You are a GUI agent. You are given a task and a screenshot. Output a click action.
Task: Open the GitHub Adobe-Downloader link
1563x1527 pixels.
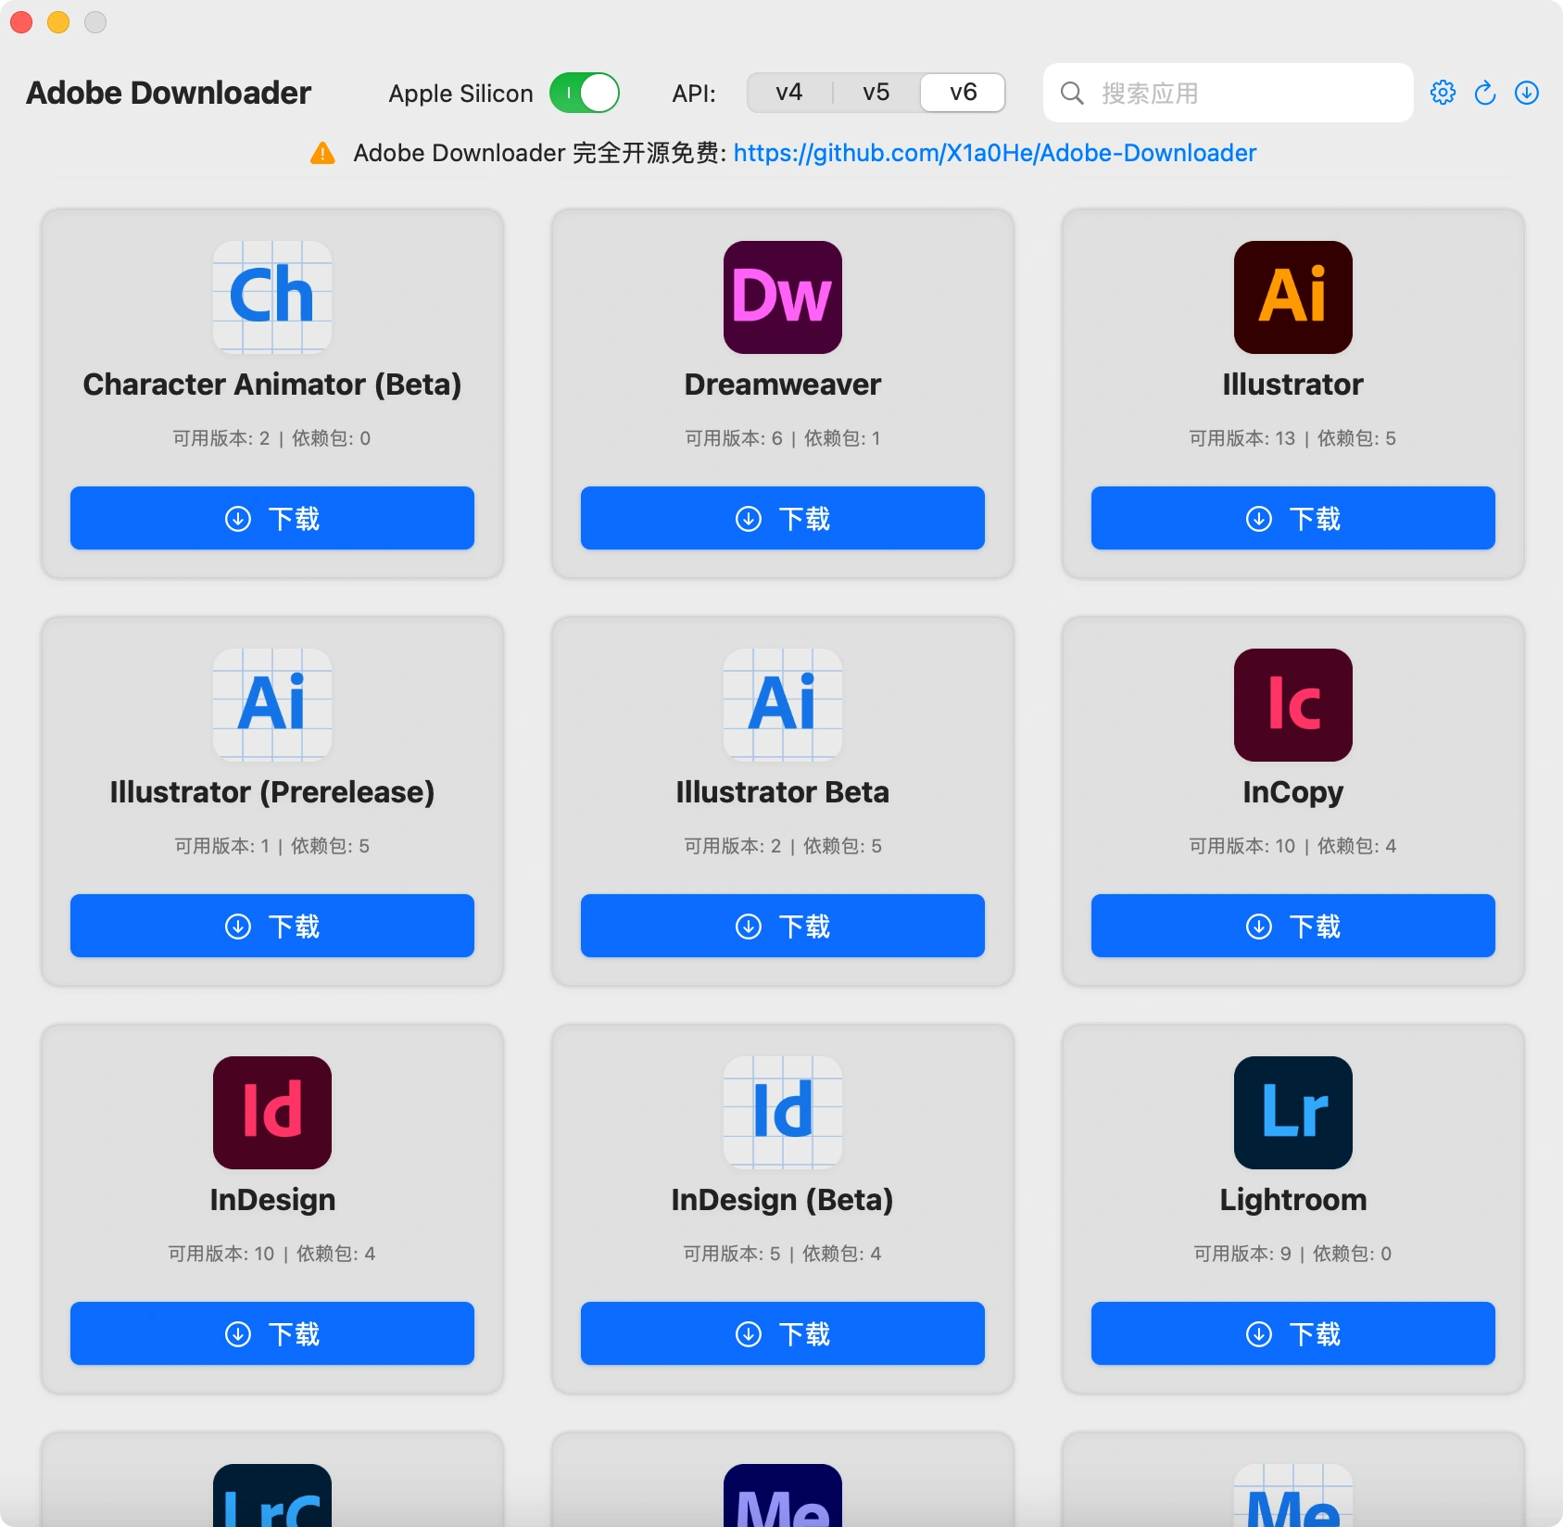pyautogui.click(x=995, y=153)
